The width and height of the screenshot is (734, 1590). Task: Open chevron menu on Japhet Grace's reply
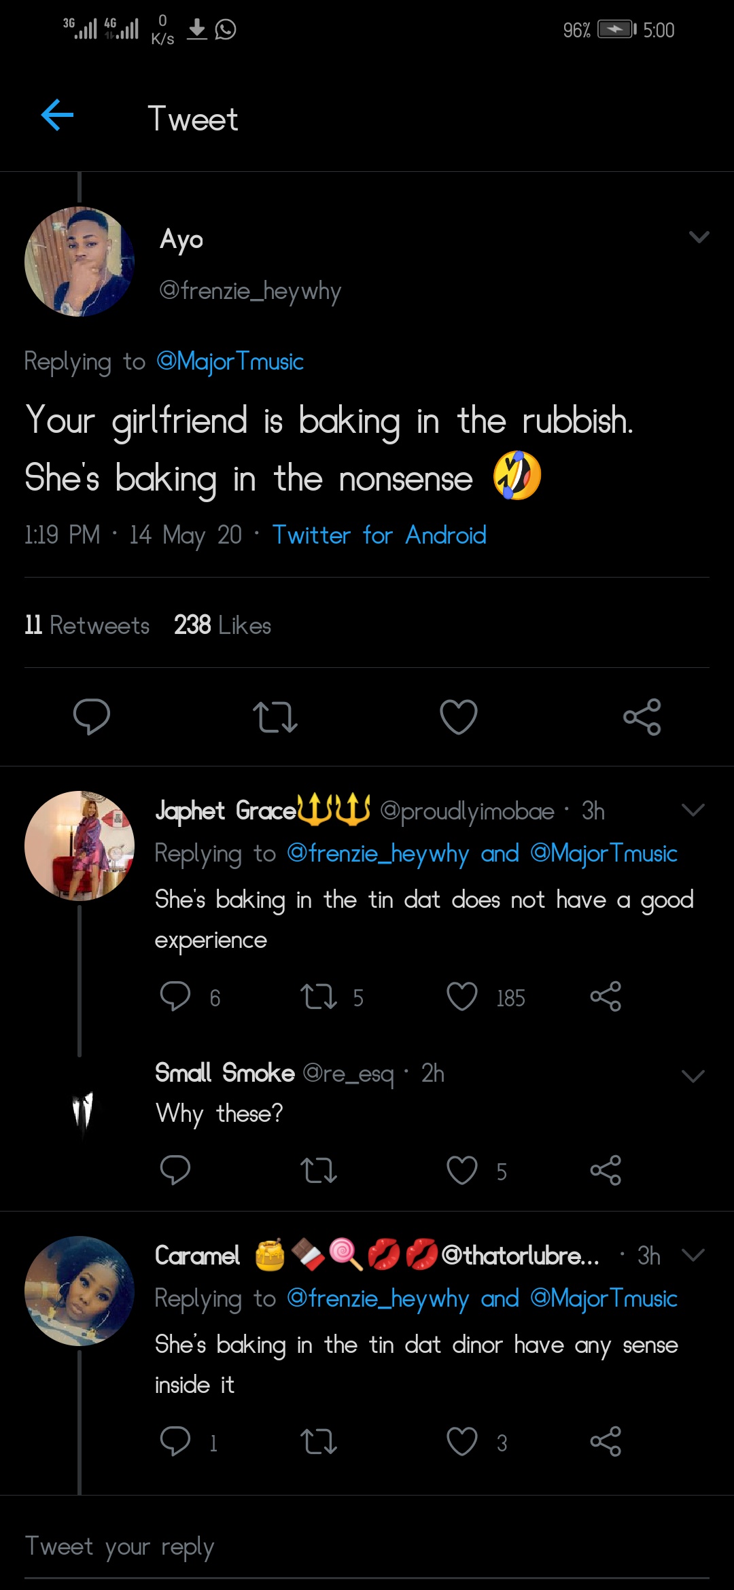[693, 809]
